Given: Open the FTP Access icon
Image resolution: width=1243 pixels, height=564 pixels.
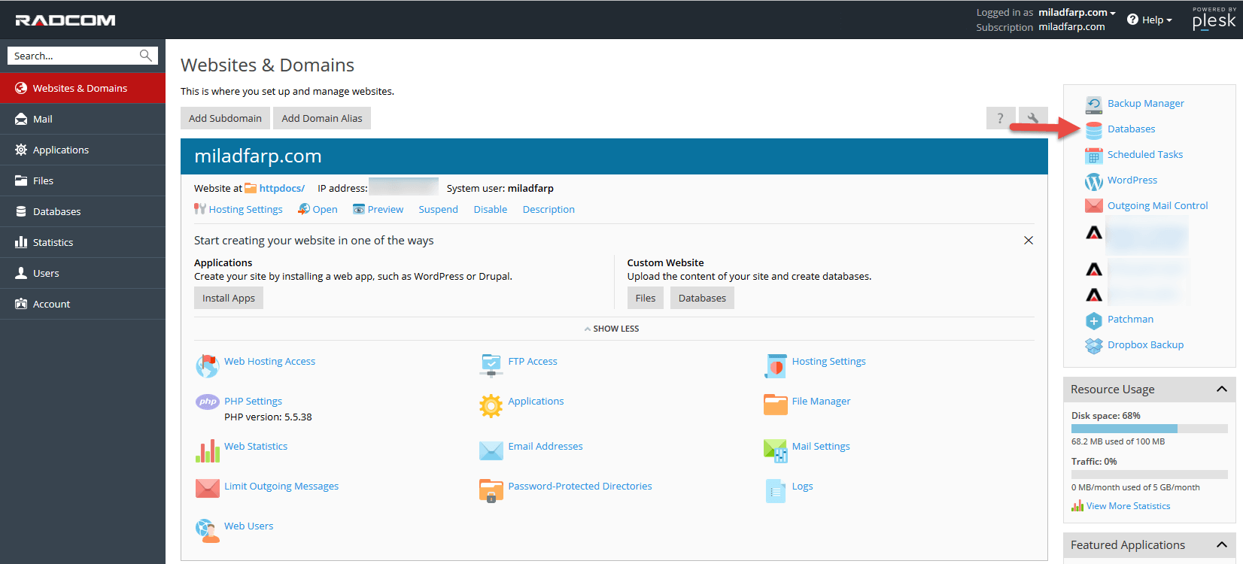Looking at the screenshot, I should pos(491,364).
